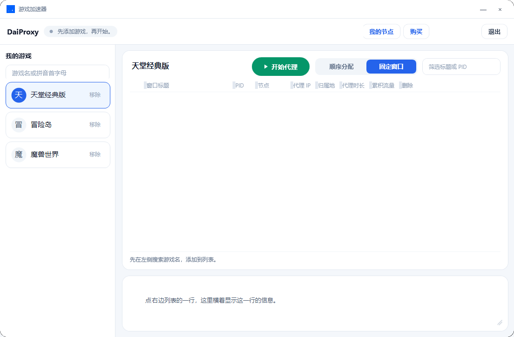Screen dimensions: 514x337
Task: Focus the 游戏名或拼音首字母 search field
Action: (58, 73)
